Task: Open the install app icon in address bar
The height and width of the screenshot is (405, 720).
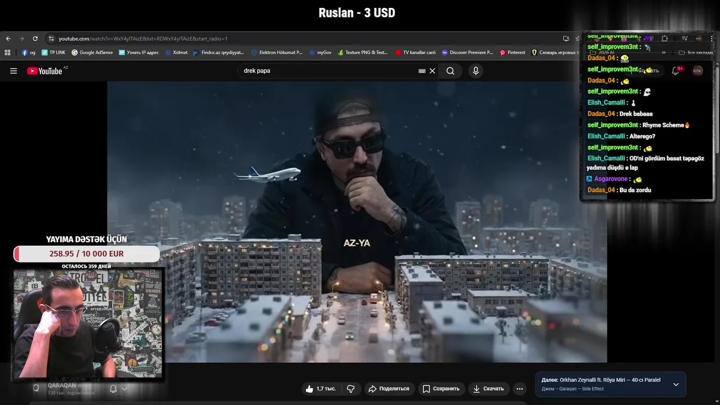Action: pos(566,39)
